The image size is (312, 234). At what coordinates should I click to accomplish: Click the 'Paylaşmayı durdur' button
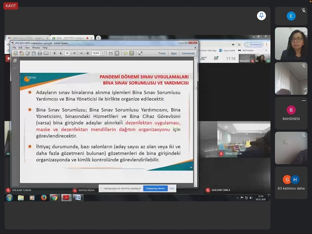coord(155,188)
